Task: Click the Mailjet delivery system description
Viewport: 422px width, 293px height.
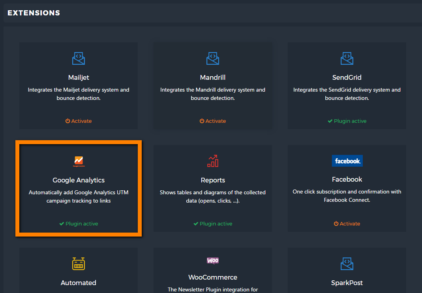Action: pyautogui.click(x=78, y=94)
